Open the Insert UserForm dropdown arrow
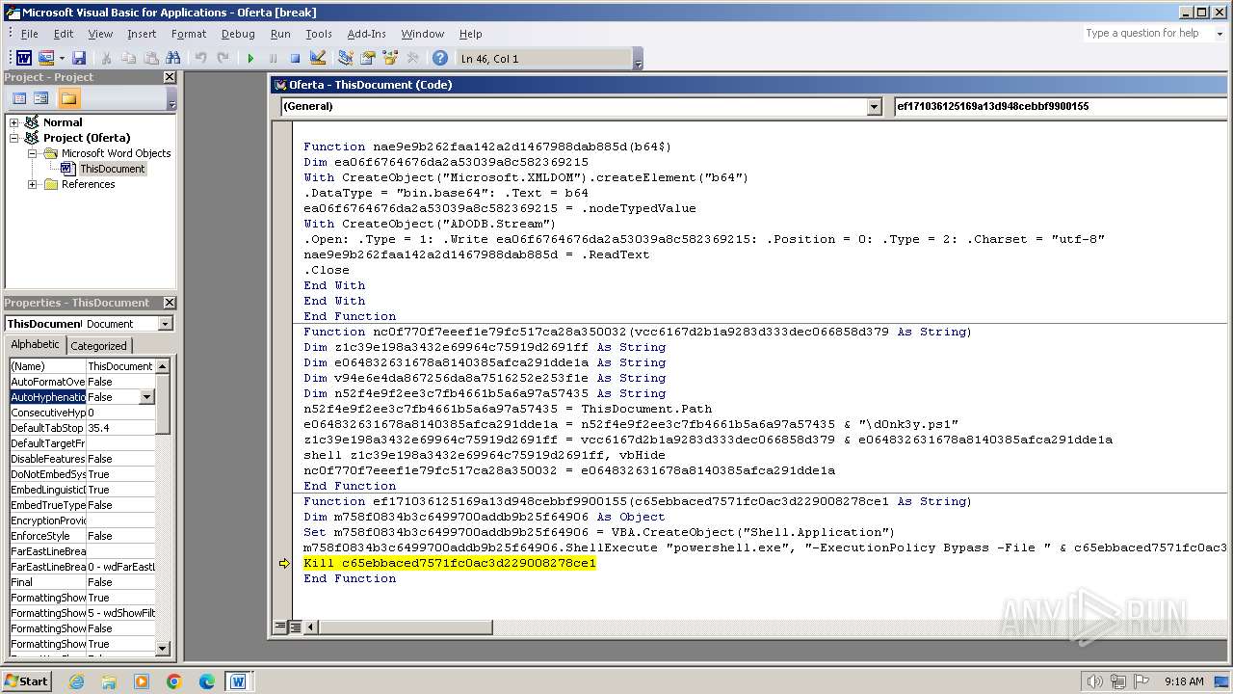 click(x=62, y=58)
